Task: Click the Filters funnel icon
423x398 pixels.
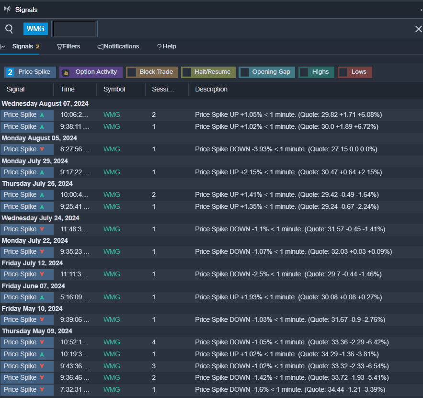Action: tap(59, 47)
